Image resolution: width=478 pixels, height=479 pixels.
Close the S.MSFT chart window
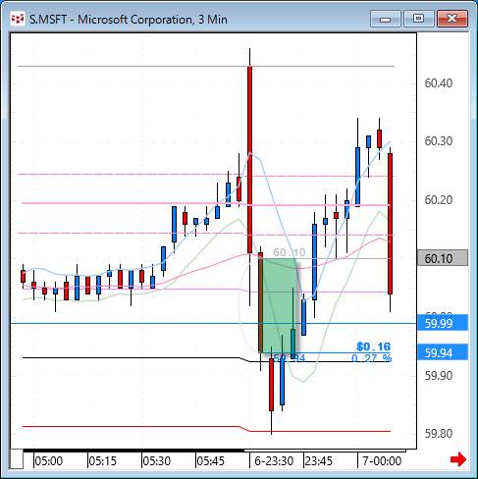tap(452, 19)
